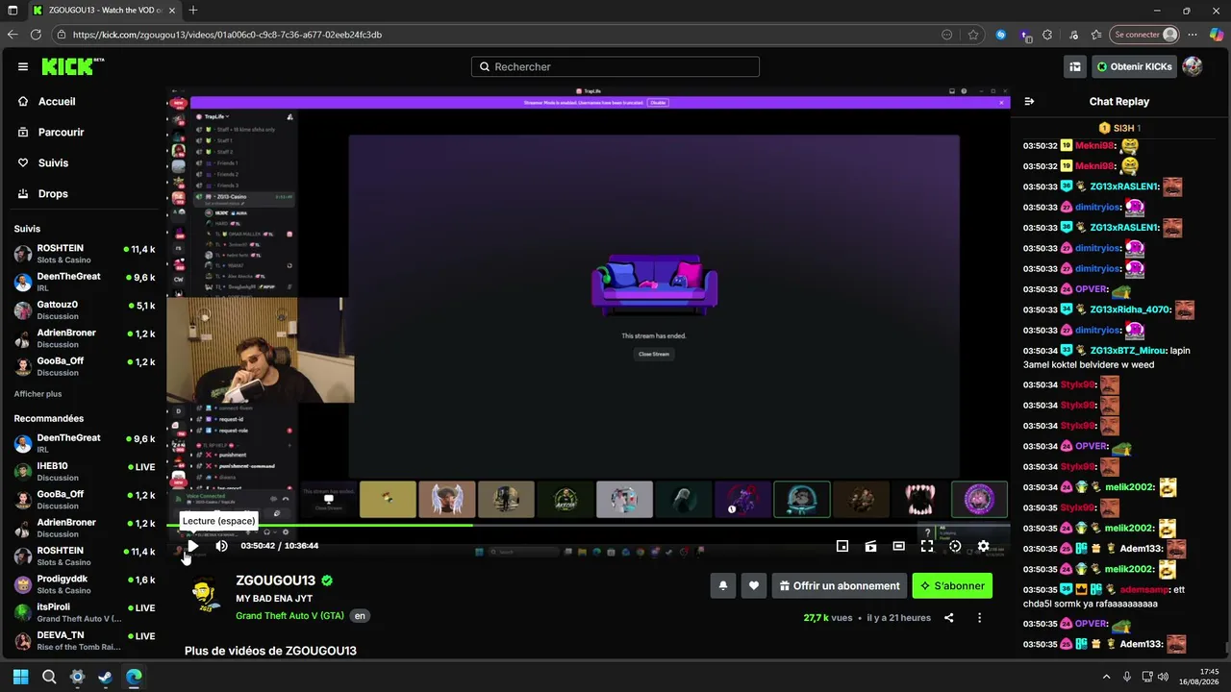
Task: Open the playback speed control
Action: click(x=955, y=546)
